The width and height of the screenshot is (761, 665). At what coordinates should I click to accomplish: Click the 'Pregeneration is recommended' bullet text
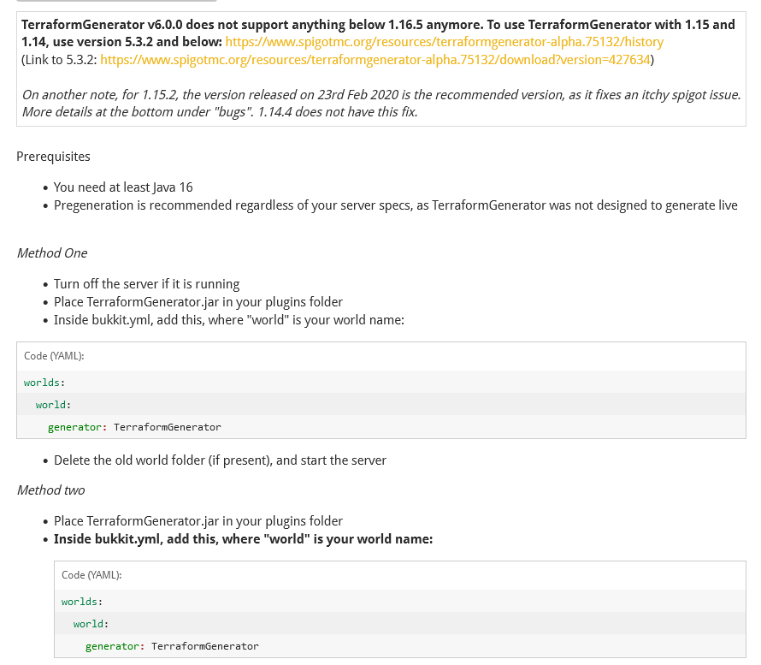pos(396,205)
